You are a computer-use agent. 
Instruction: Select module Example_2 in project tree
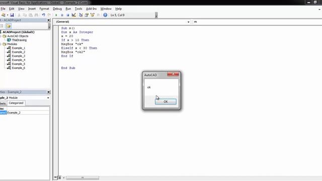pos(18,52)
